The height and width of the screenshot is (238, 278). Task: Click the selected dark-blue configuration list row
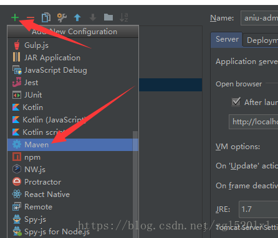(170, 85)
